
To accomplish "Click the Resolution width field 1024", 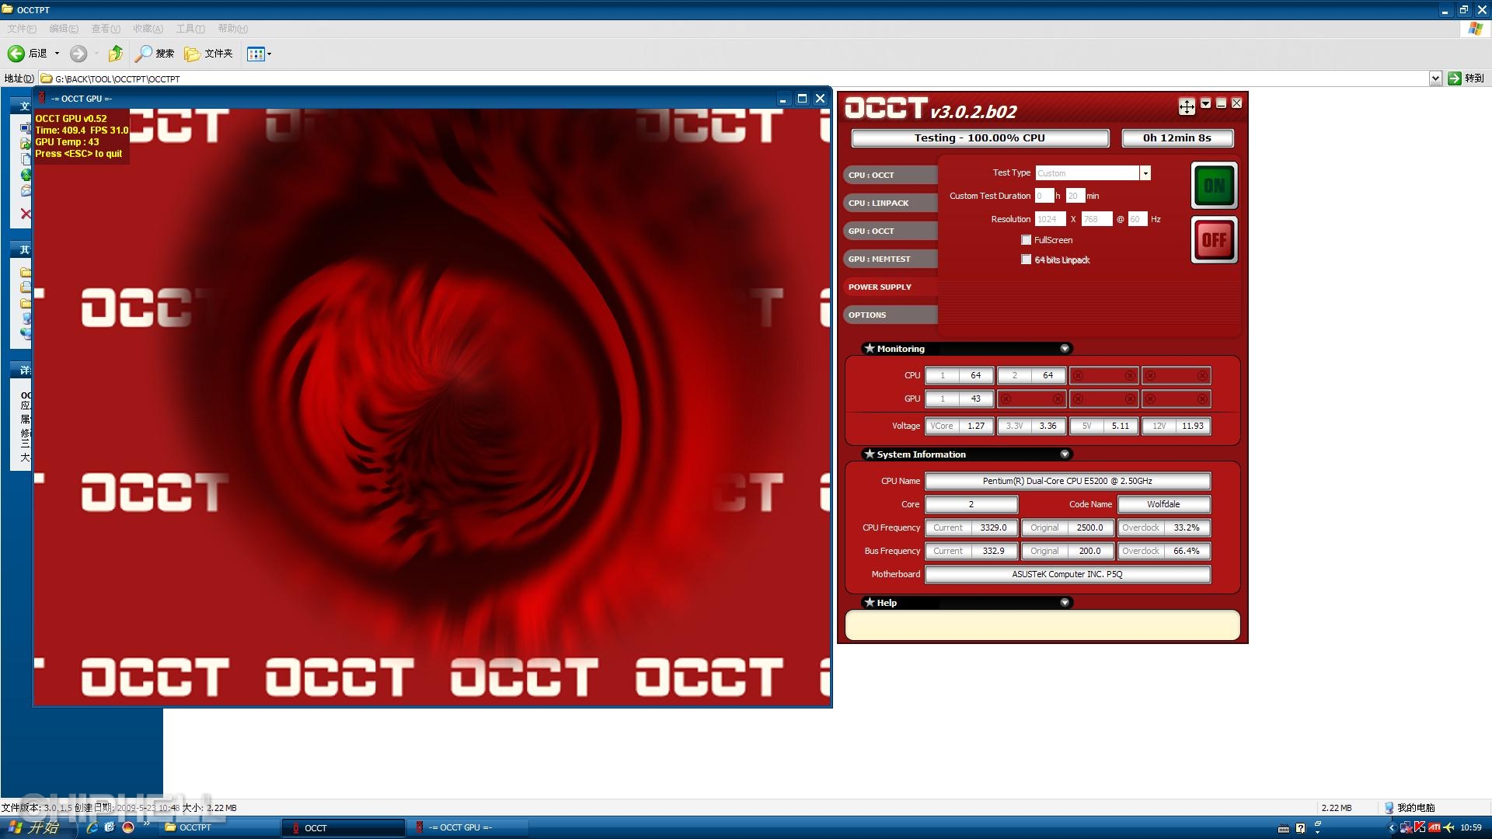I will [1050, 219].
